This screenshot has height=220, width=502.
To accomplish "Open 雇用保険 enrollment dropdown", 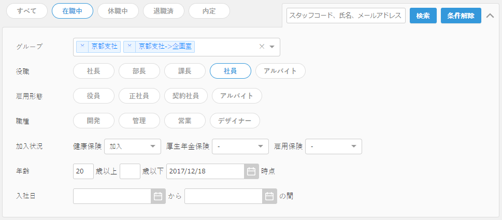I will tap(334, 146).
